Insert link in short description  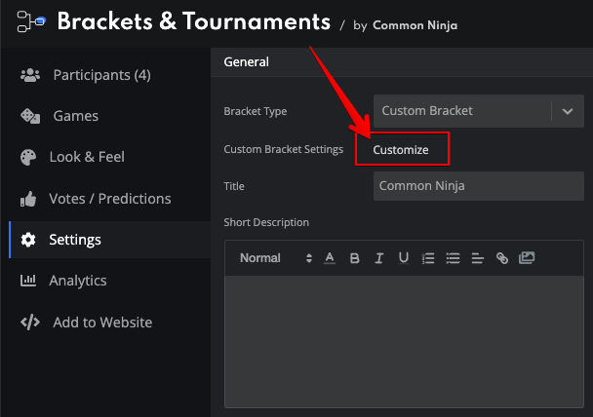[x=502, y=258]
